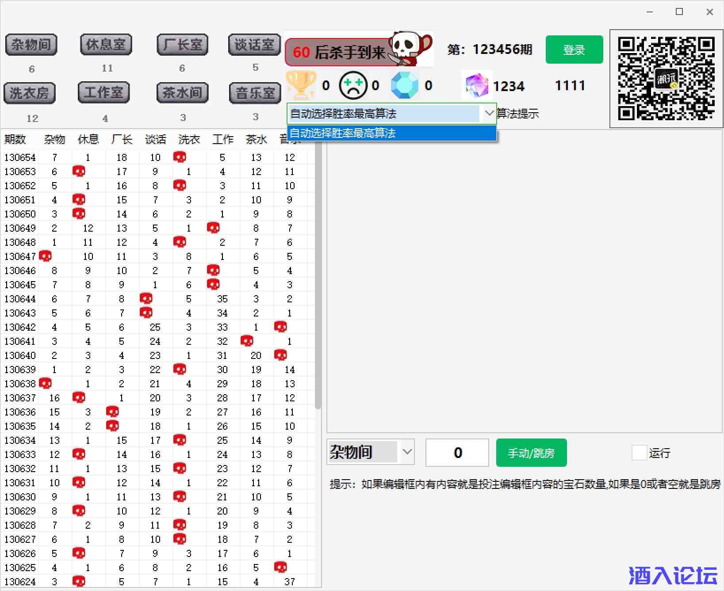724x591 pixels.
Task: Click period number 130624 in the table
Action: pyautogui.click(x=20, y=582)
